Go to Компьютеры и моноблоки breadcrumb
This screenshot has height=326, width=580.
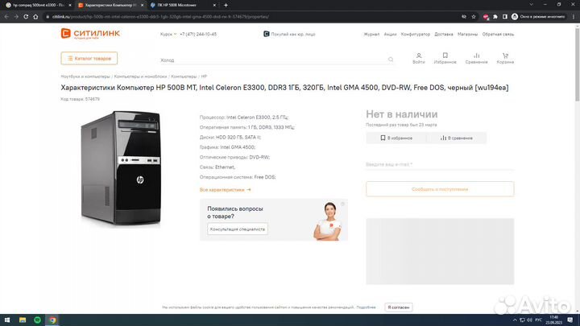pyautogui.click(x=140, y=76)
